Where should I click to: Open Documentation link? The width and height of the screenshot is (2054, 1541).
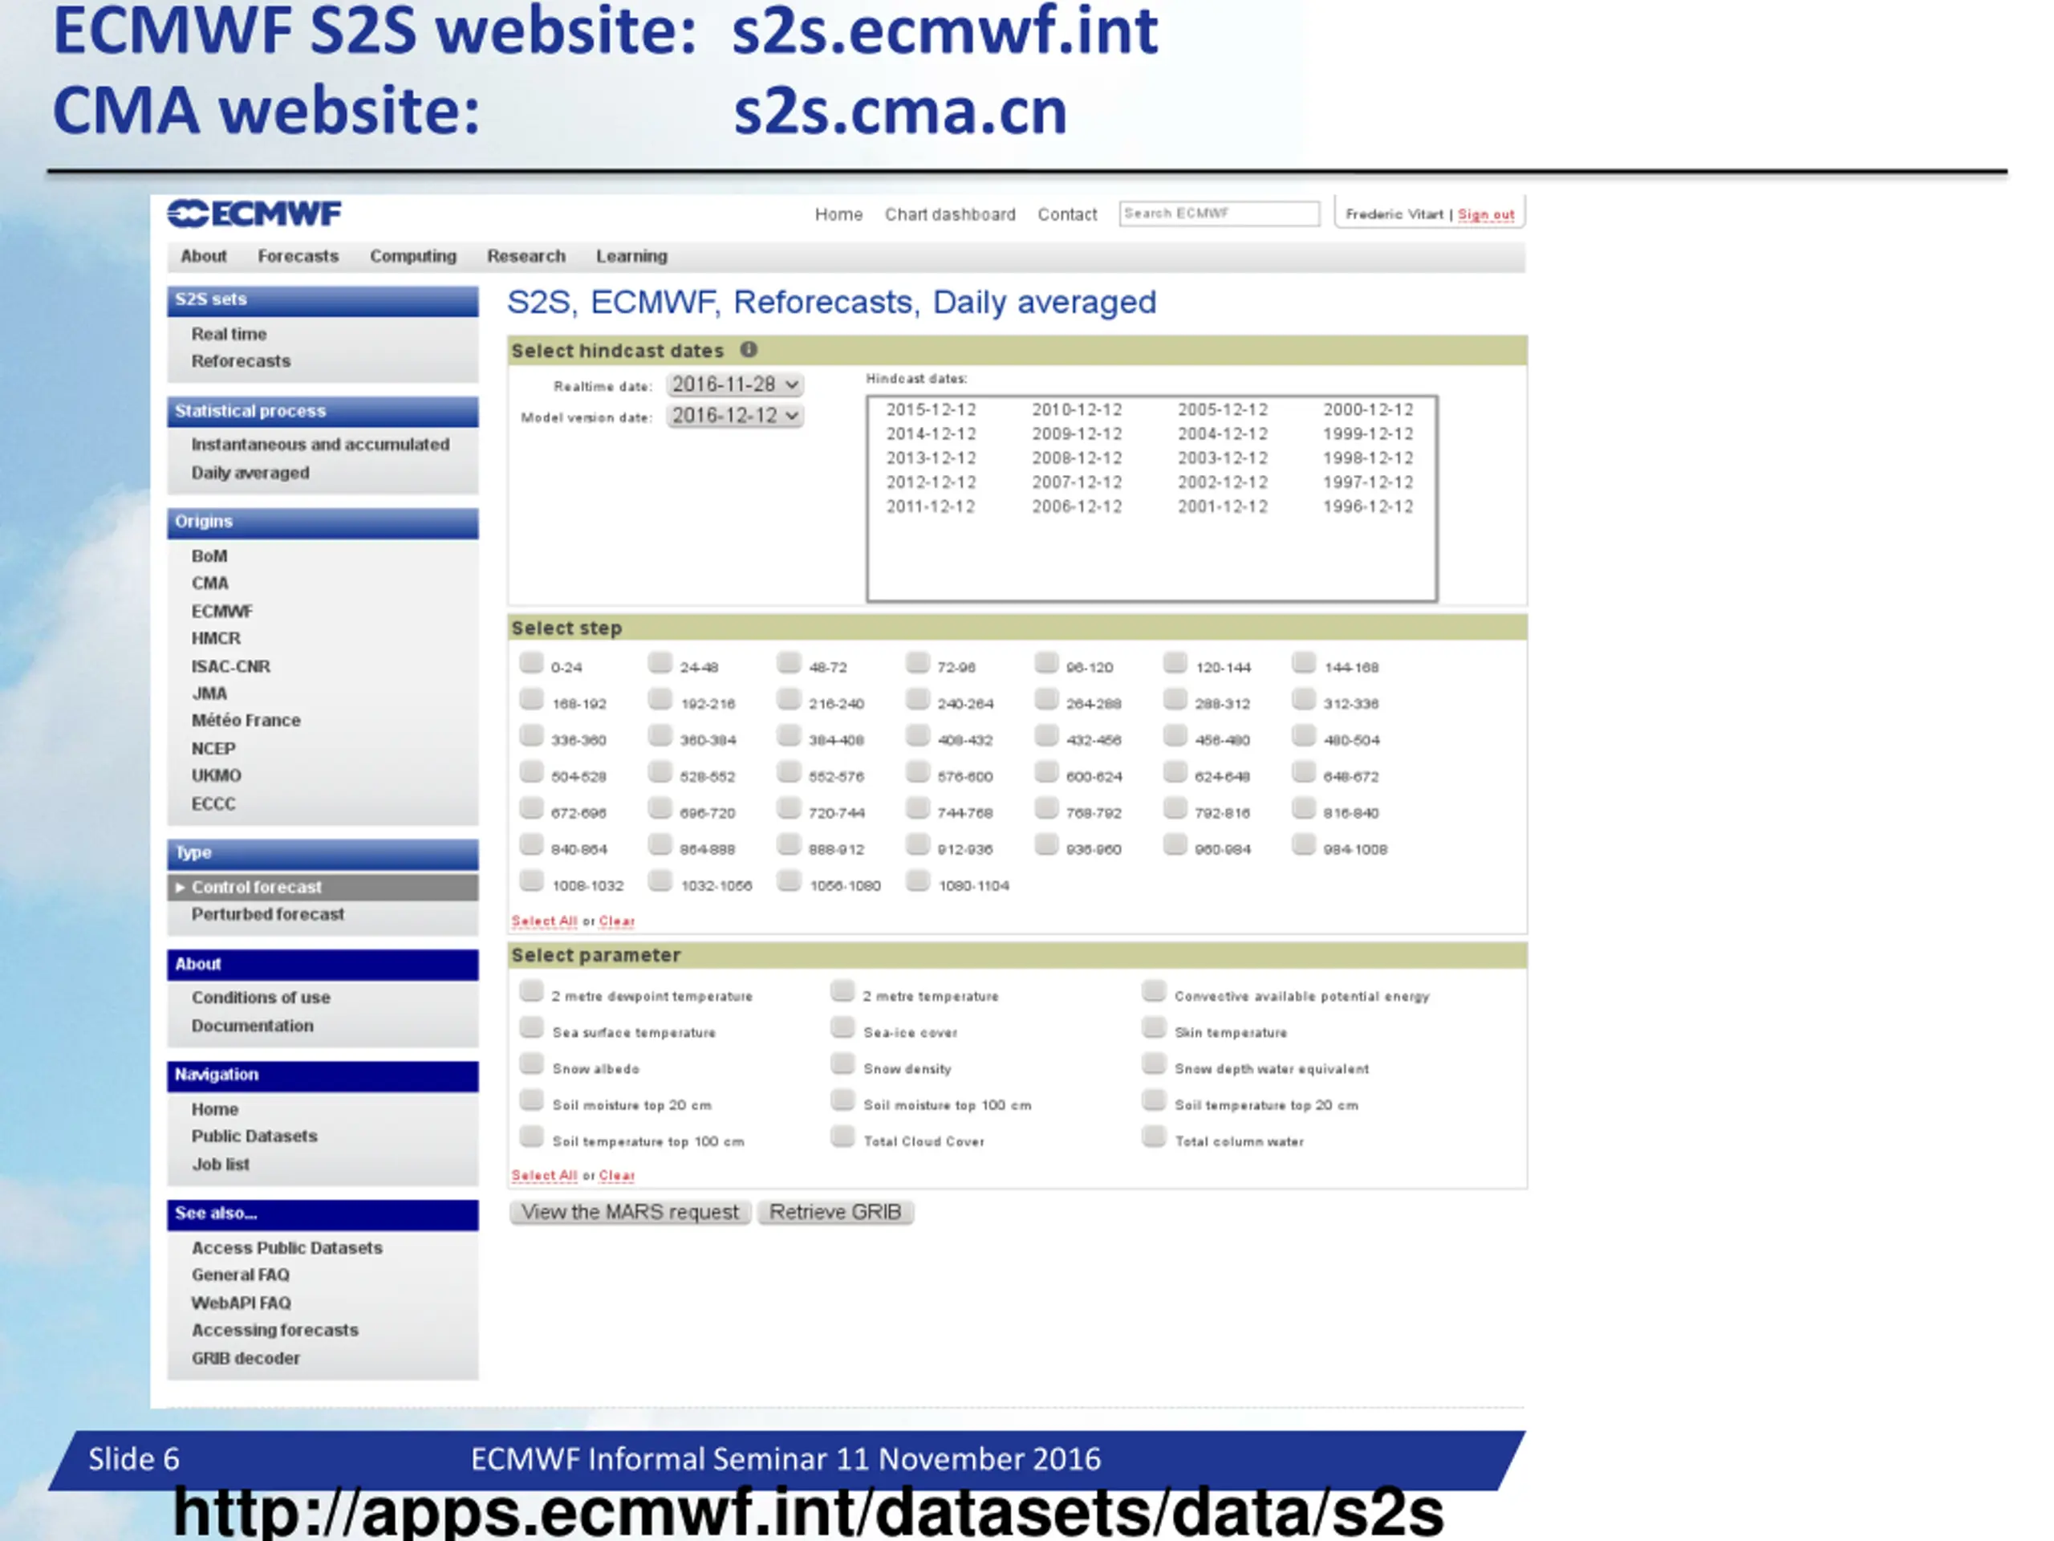click(x=253, y=1027)
